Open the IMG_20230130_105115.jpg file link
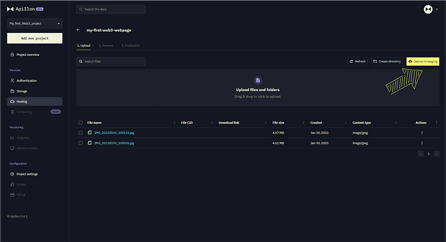Image resolution: width=446 pixels, height=242 pixels. [114, 133]
